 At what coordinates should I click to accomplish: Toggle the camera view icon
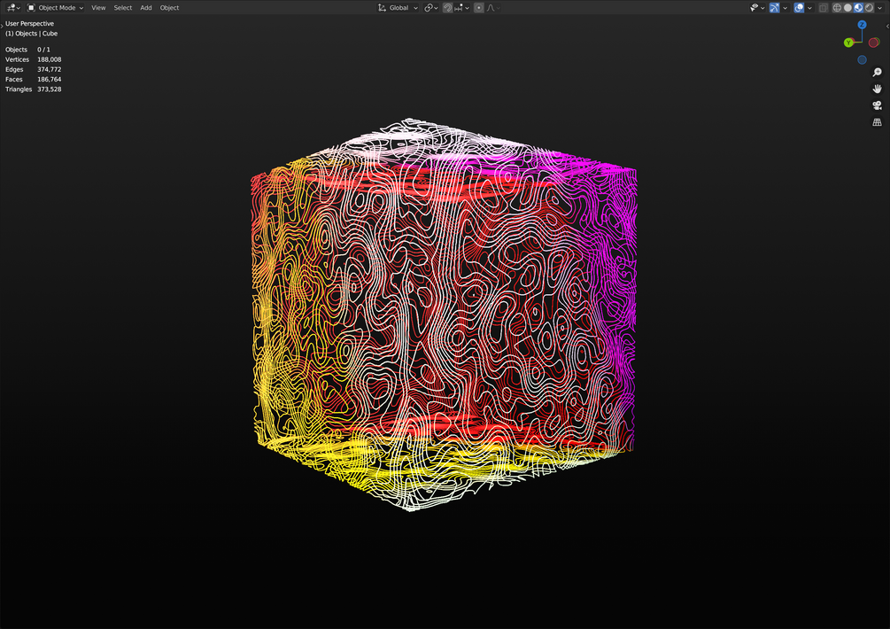(877, 105)
